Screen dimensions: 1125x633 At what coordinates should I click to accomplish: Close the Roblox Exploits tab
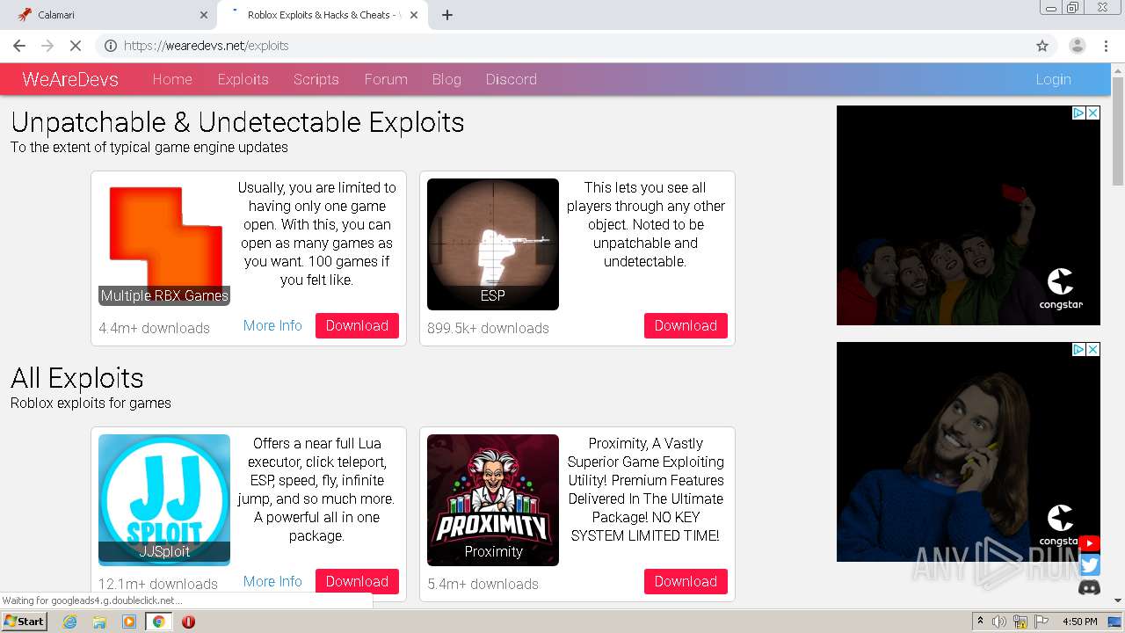tap(415, 15)
